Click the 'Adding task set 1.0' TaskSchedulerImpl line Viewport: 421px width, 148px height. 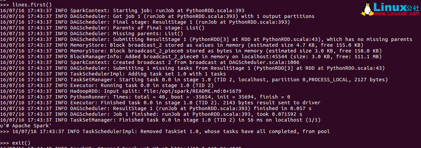pos(148,74)
